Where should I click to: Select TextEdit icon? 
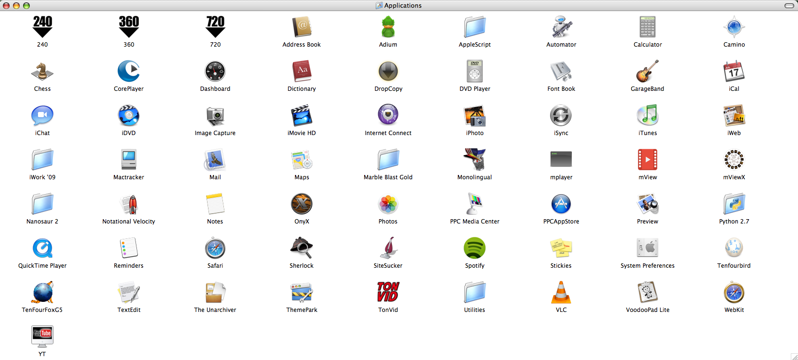coord(129,292)
